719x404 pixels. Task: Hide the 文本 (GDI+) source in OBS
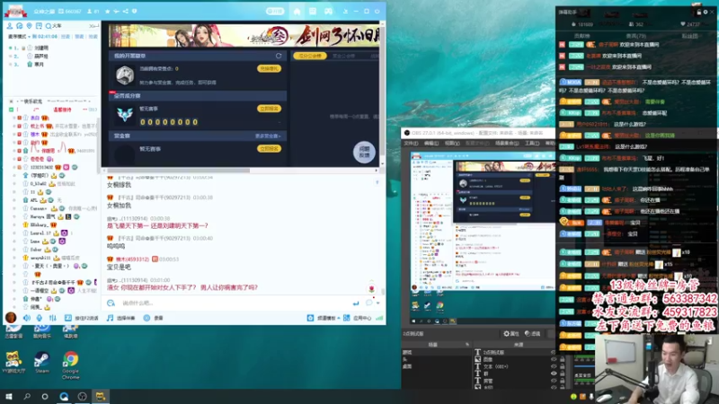553,366
